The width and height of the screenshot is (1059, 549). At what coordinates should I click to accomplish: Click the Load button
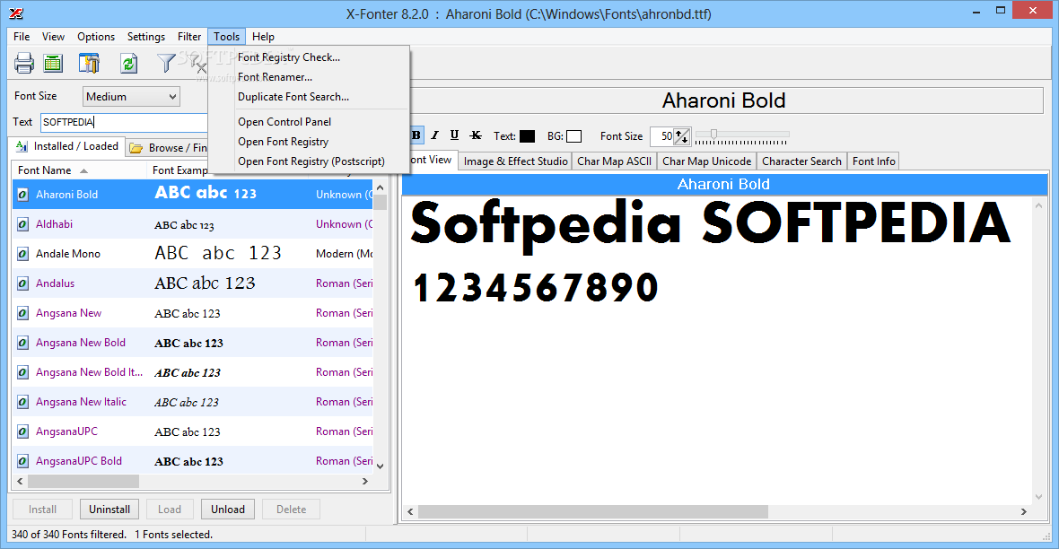click(170, 510)
